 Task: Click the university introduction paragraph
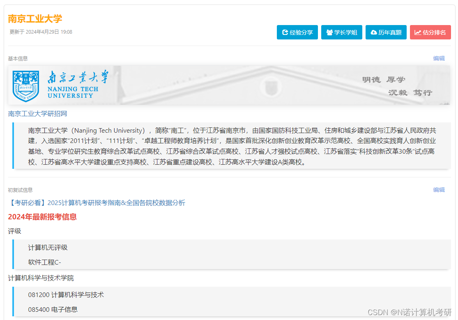point(232,146)
